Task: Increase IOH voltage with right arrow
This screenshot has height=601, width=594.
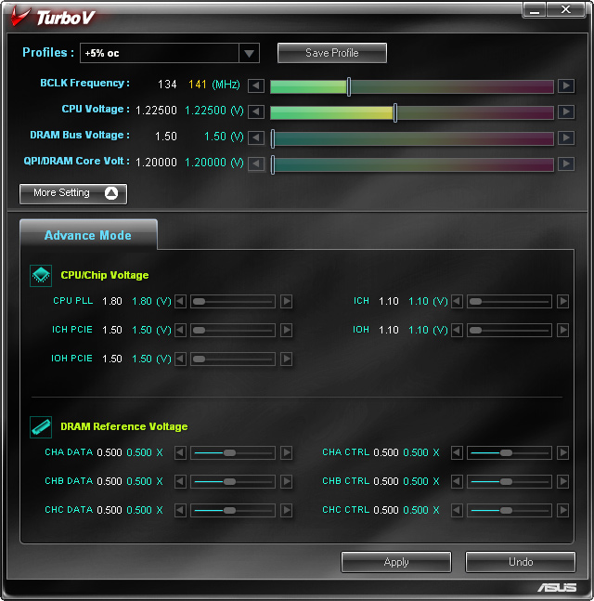Action: (x=562, y=330)
